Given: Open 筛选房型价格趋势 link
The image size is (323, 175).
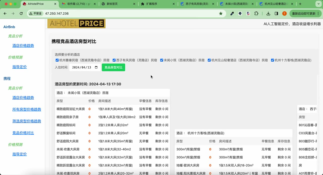Looking at the screenshot, I should tap(27, 121).
